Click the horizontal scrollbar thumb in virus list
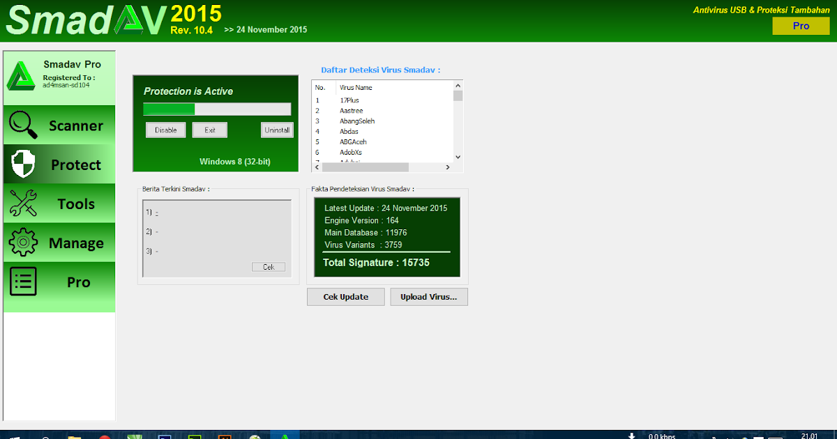The height and width of the screenshot is (439, 837). coord(365,167)
